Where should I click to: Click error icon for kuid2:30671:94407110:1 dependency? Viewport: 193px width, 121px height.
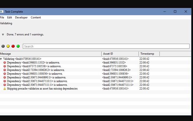(x=5, y=81)
